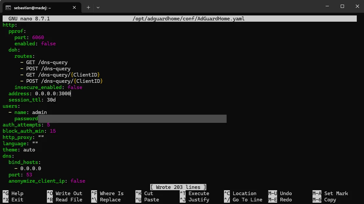Click the M-U Undo shortcut
This screenshot has width=364, height=204.
(x=280, y=193)
